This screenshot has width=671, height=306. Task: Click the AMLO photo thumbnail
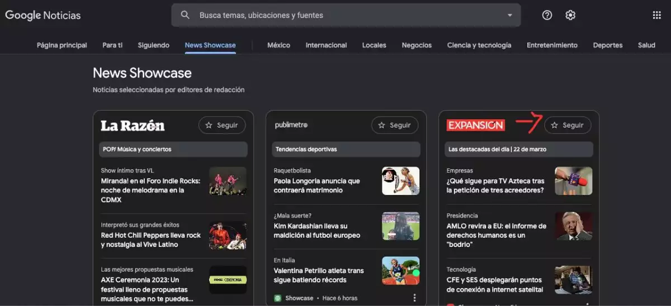pos(573,226)
